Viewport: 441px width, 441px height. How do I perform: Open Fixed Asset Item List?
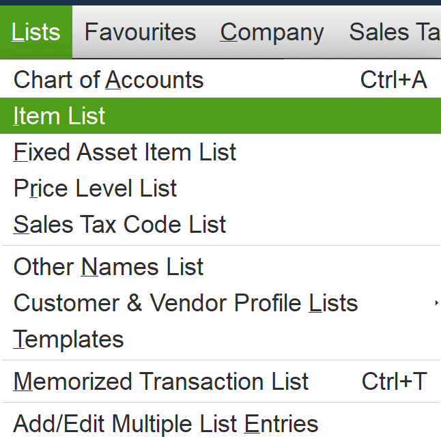(220, 152)
